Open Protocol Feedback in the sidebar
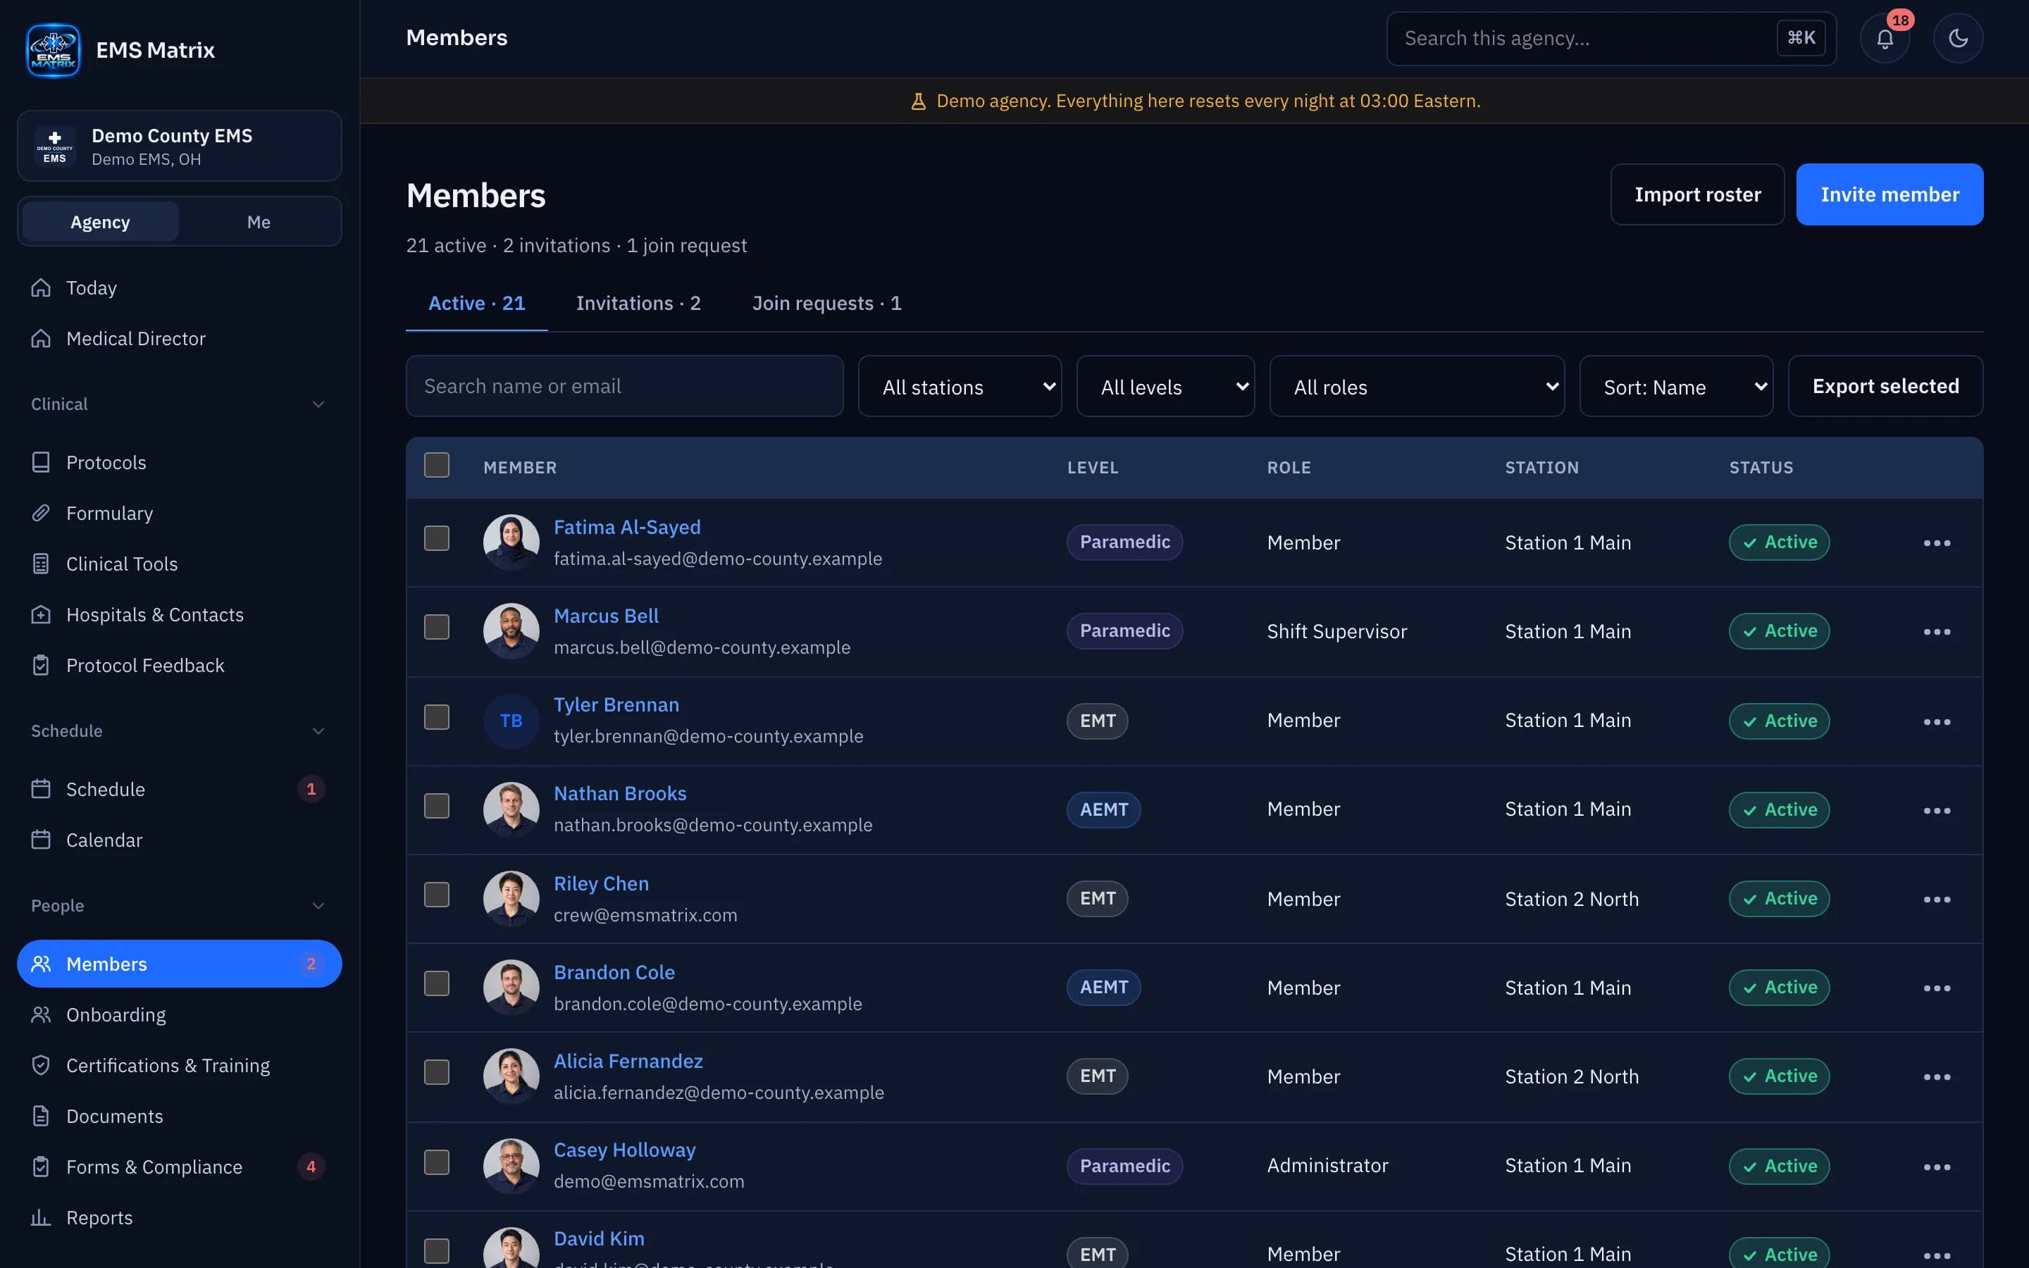Image resolution: width=2029 pixels, height=1268 pixels. (180, 665)
